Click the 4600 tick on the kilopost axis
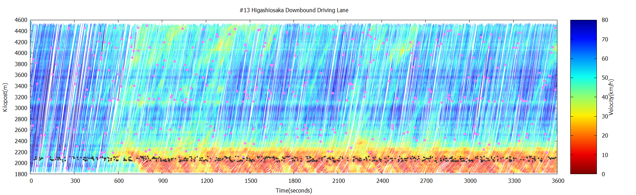Screen dimensions: 636x195 [x=21, y=20]
